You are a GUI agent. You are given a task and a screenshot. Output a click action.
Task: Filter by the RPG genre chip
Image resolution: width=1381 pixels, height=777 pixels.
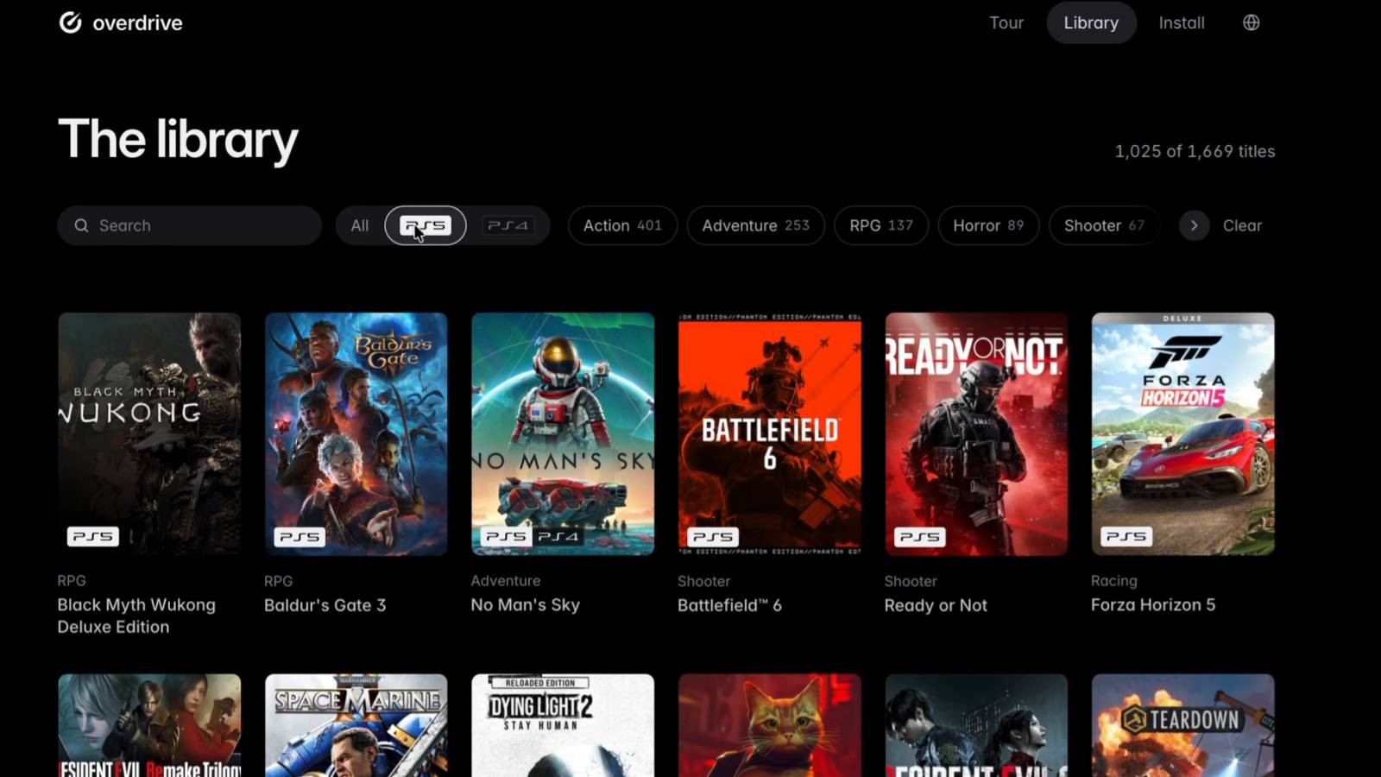880,225
